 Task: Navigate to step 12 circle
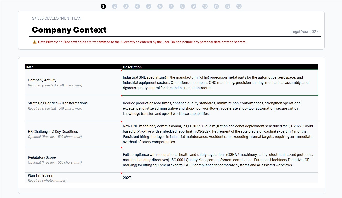[228, 6]
